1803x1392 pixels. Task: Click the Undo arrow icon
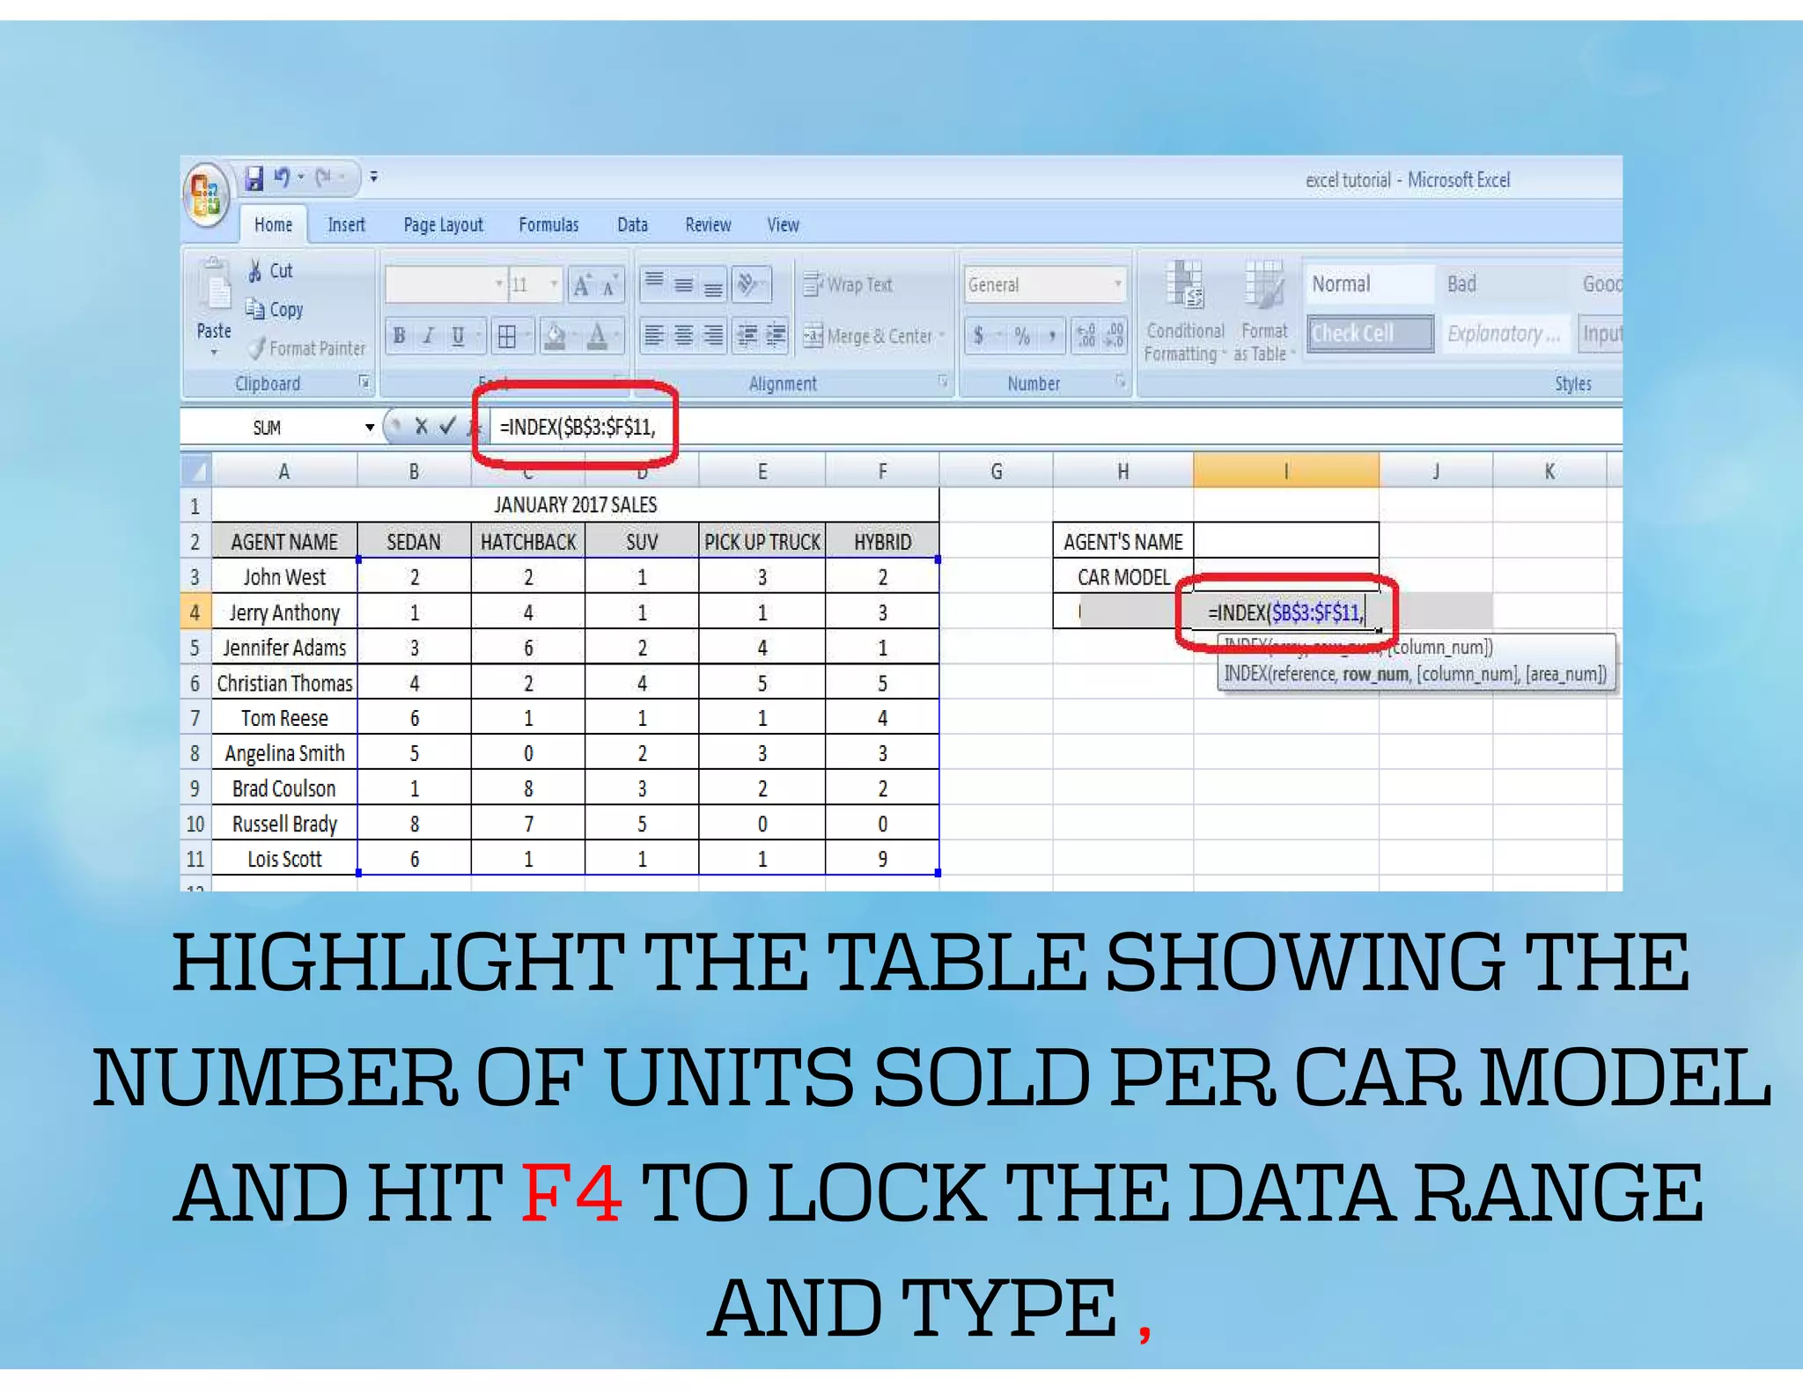[x=282, y=178]
